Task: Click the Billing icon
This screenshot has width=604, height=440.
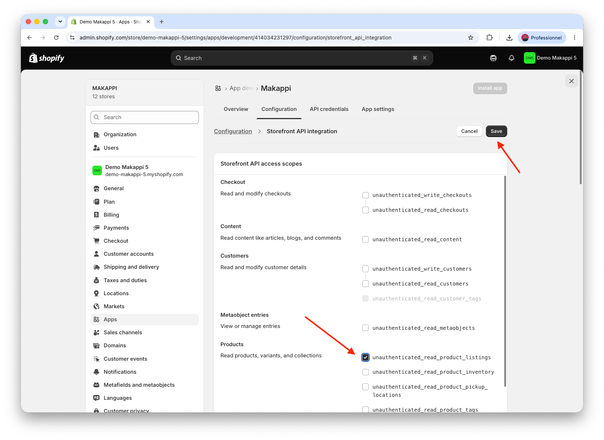Action: tap(96, 215)
